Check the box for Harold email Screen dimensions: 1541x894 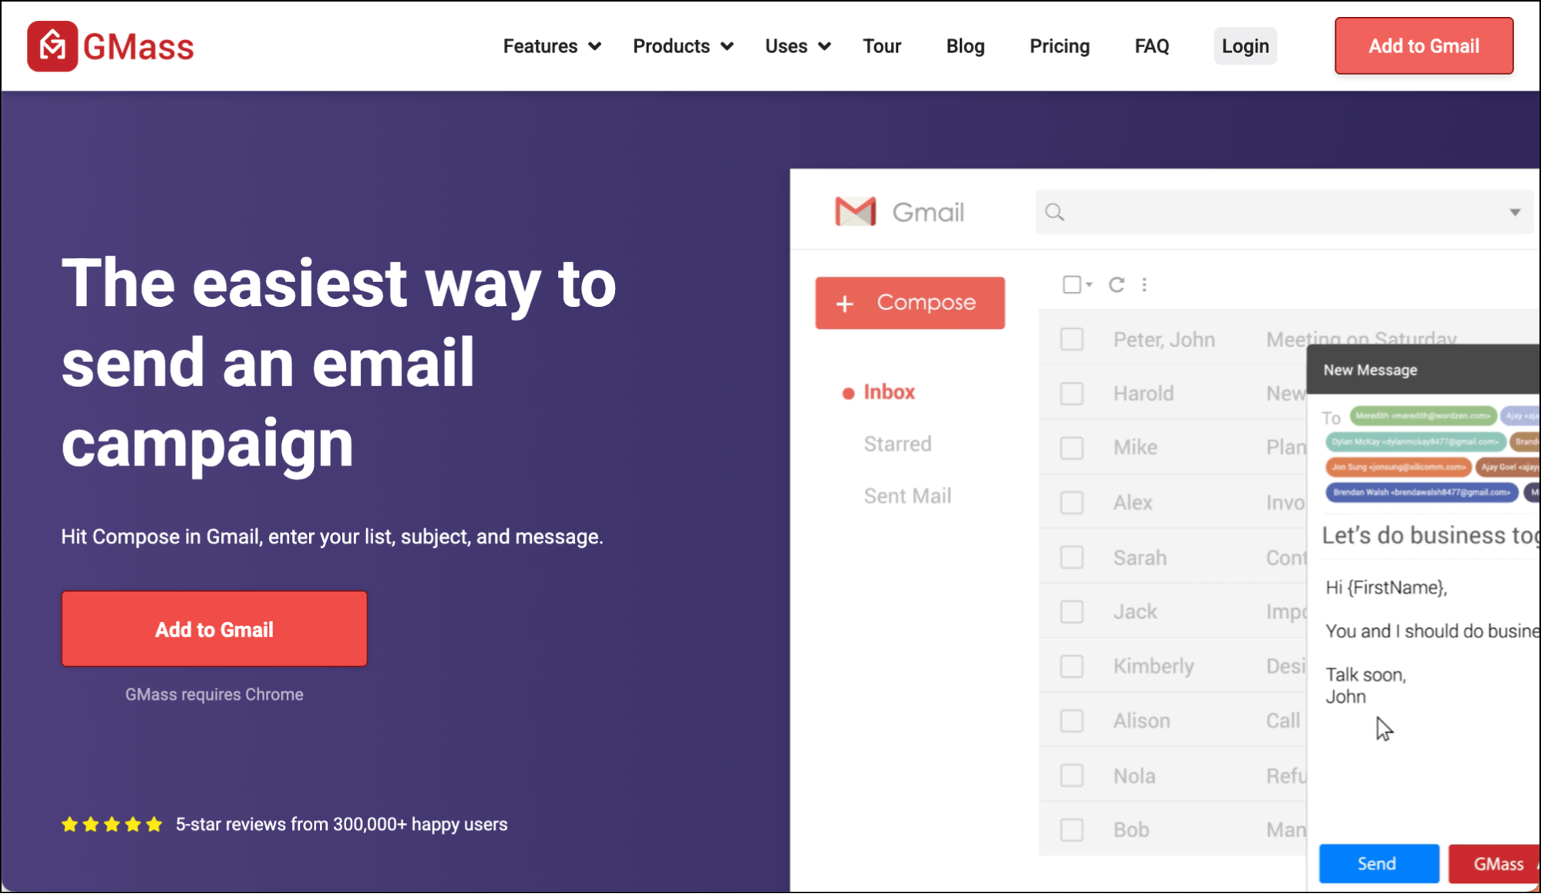pos(1072,394)
